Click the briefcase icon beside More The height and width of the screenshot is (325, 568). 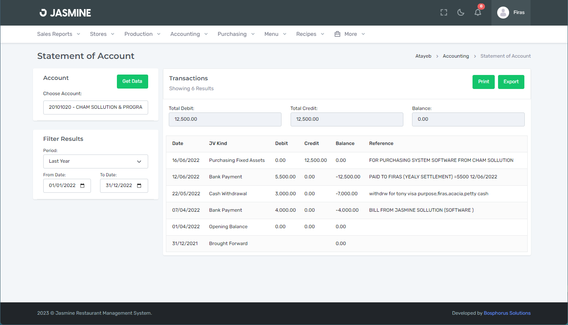tap(338, 34)
